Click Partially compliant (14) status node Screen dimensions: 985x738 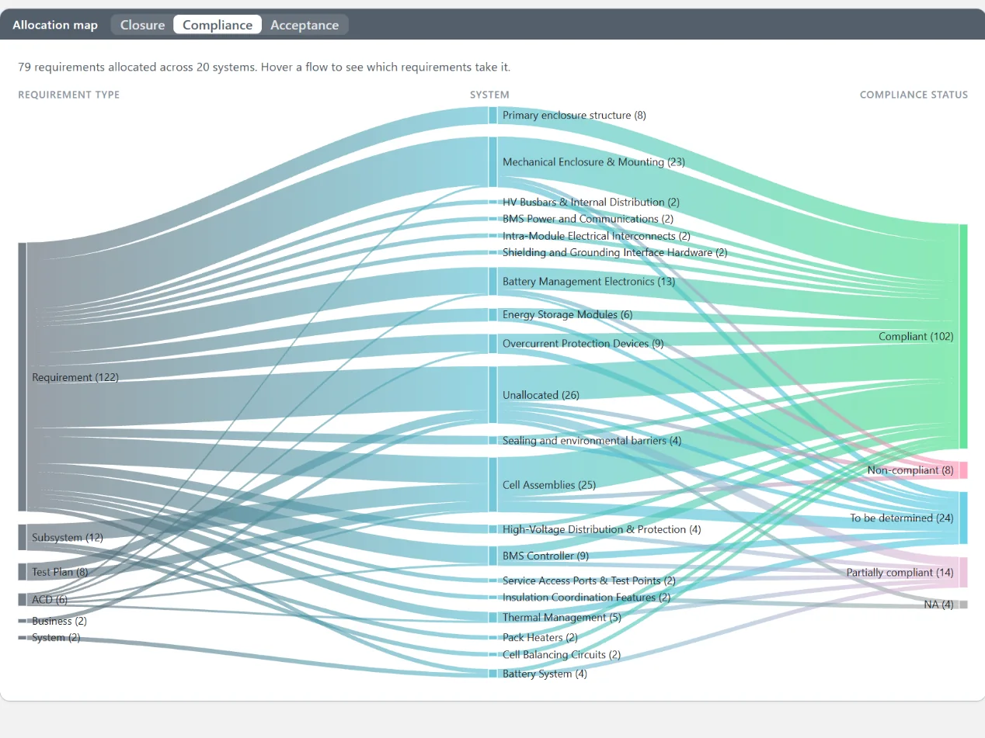coord(900,573)
